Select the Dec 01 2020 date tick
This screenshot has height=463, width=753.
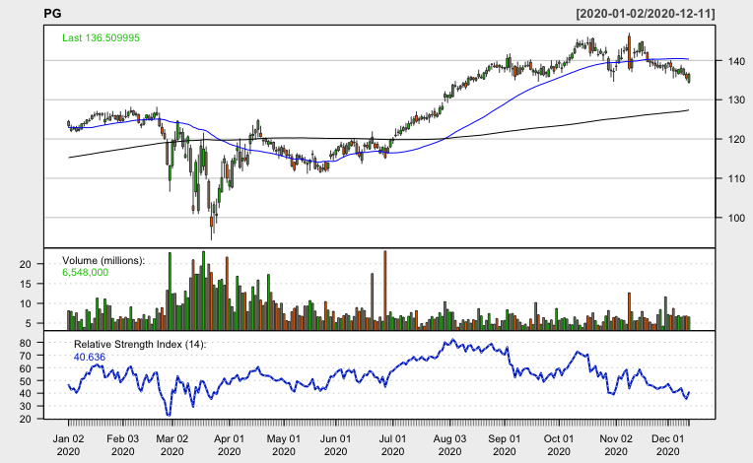[667, 445]
